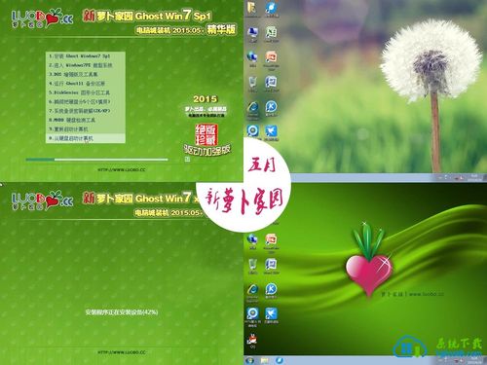
Task: Open Computer icon on dandelion desktop
Action: (252, 33)
